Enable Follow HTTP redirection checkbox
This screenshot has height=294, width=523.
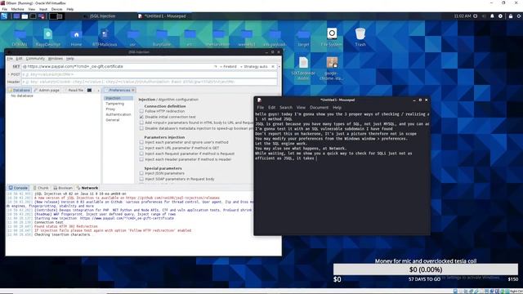[x=141, y=111]
